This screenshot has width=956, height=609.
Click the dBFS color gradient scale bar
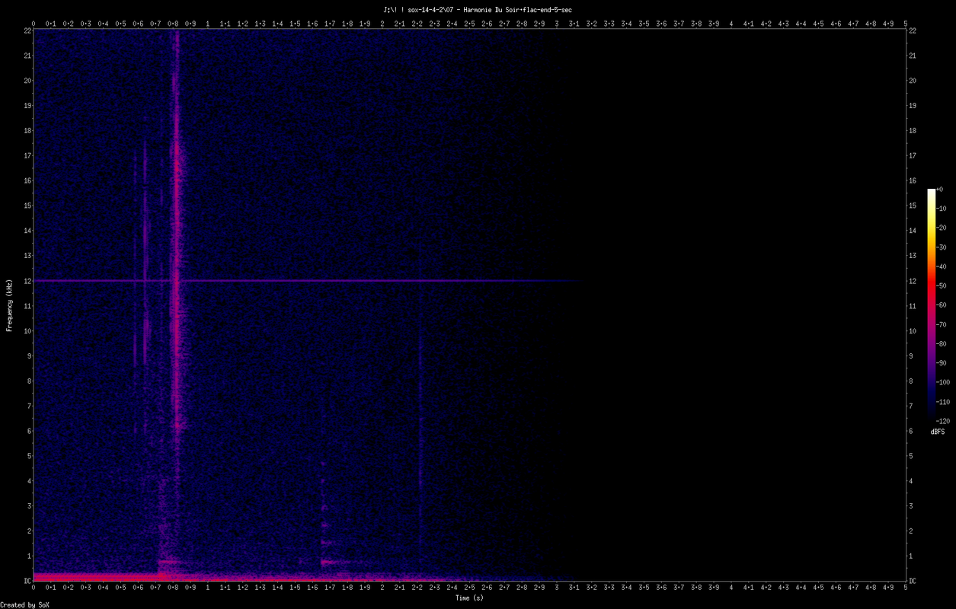click(x=931, y=304)
